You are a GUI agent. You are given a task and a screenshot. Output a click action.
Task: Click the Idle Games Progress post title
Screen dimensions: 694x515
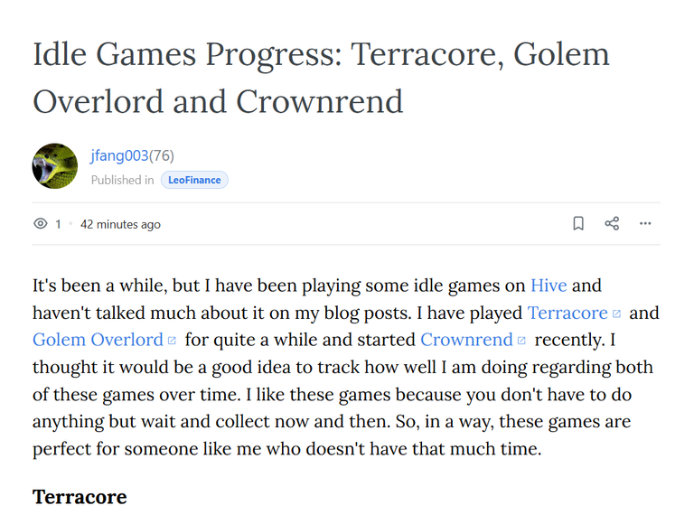tap(322, 78)
